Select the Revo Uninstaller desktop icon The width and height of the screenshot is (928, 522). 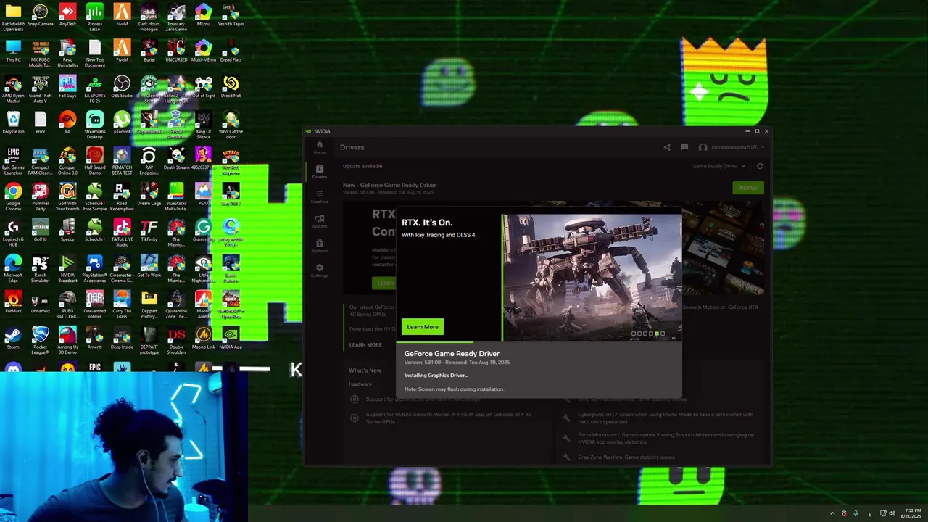(x=67, y=54)
